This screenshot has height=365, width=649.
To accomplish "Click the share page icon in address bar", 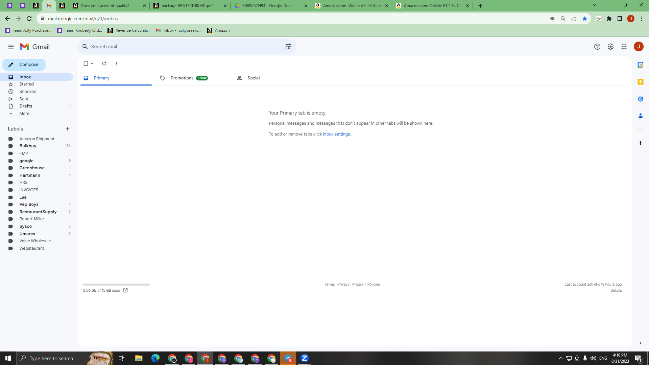I will pos(574,19).
